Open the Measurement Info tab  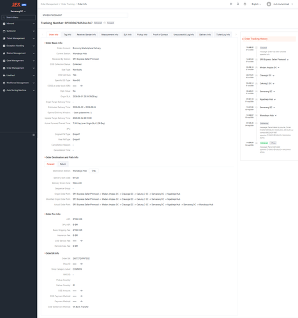tap(110, 34)
